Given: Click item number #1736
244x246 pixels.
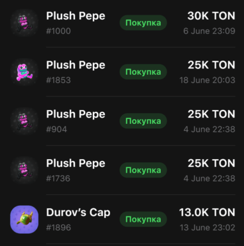Looking at the screenshot, I should 58,179.
